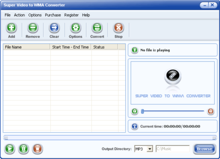Click the C:\Music output directory field
220x159 pixels.
coord(173,149)
